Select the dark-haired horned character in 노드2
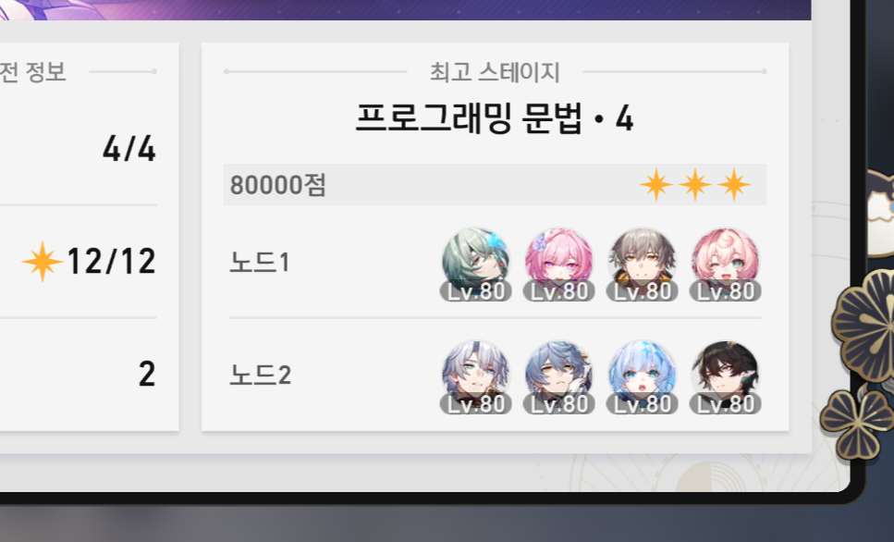The width and height of the screenshot is (894, 542). tap(725, 377)
